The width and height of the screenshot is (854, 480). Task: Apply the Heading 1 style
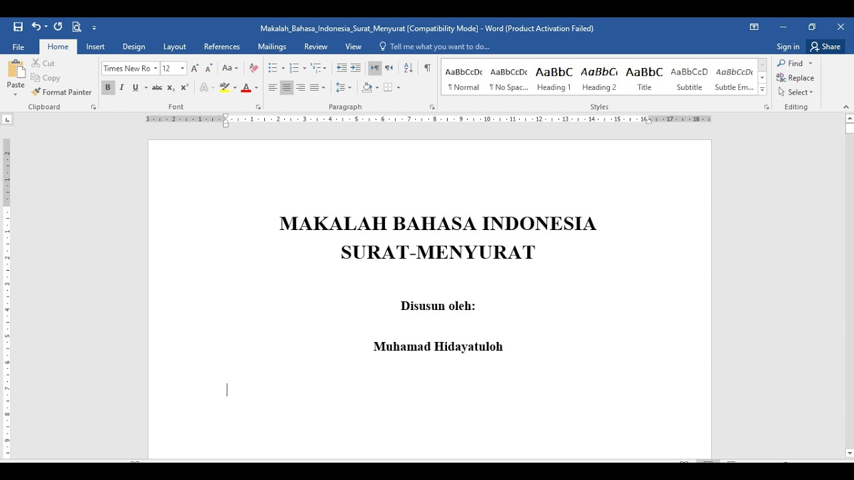click(x=554, y=77)
